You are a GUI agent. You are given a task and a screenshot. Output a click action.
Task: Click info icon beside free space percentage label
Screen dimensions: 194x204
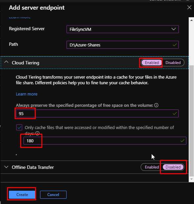(x=156, y=105)
